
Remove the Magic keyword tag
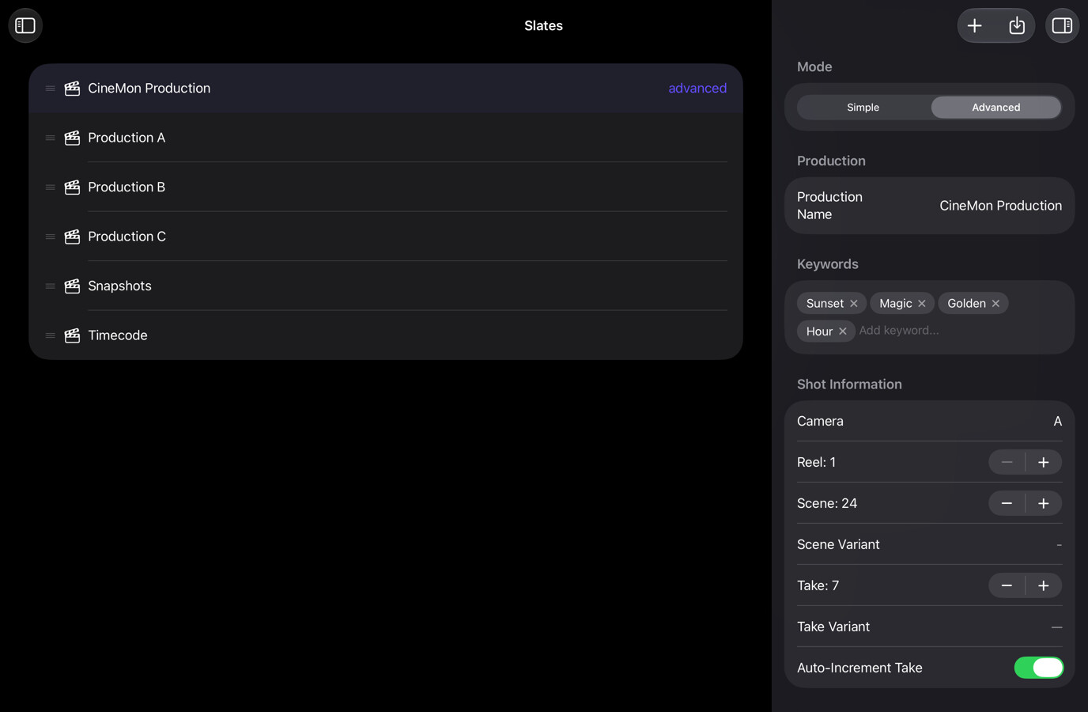click(922, 304)
